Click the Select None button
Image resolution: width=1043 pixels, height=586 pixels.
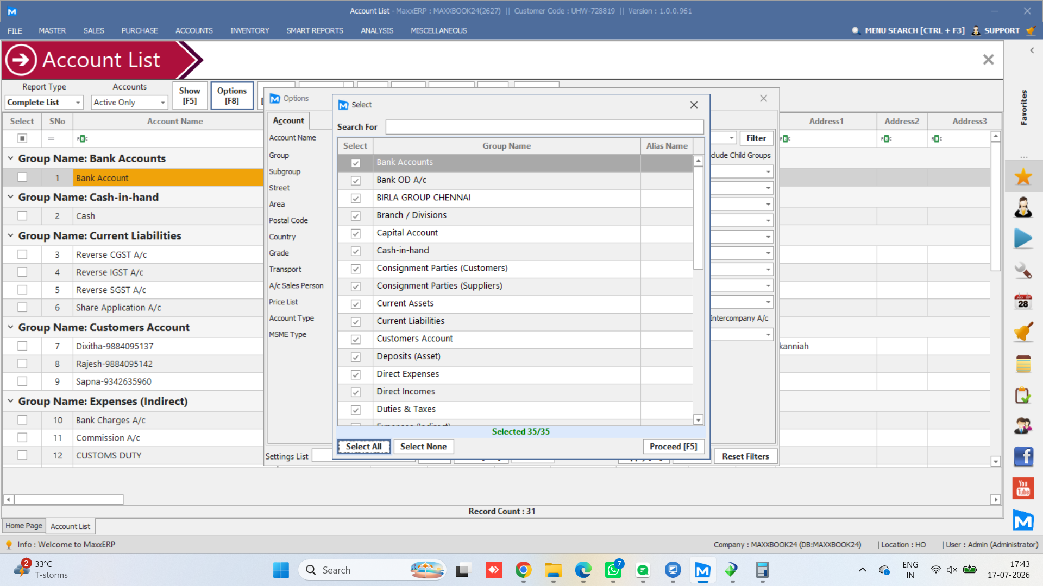click(x=423, y=447)
